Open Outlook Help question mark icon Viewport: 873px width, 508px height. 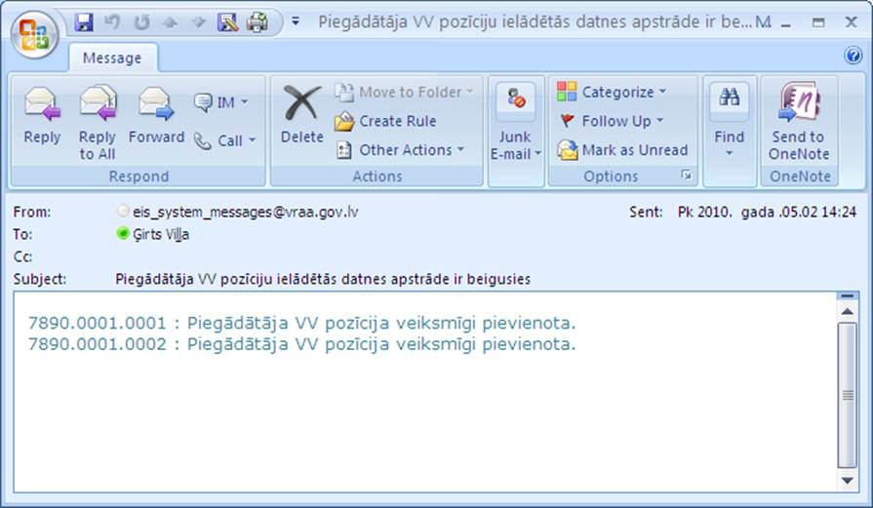[853, 57]
